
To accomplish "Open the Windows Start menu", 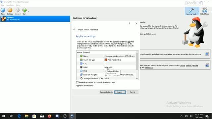I will point(4,116).
